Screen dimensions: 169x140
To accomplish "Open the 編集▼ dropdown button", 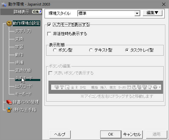I will (153, 13).
